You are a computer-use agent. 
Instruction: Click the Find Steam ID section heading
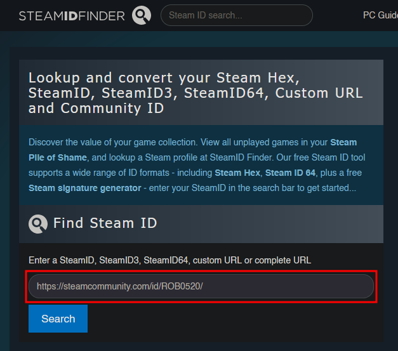105,223
